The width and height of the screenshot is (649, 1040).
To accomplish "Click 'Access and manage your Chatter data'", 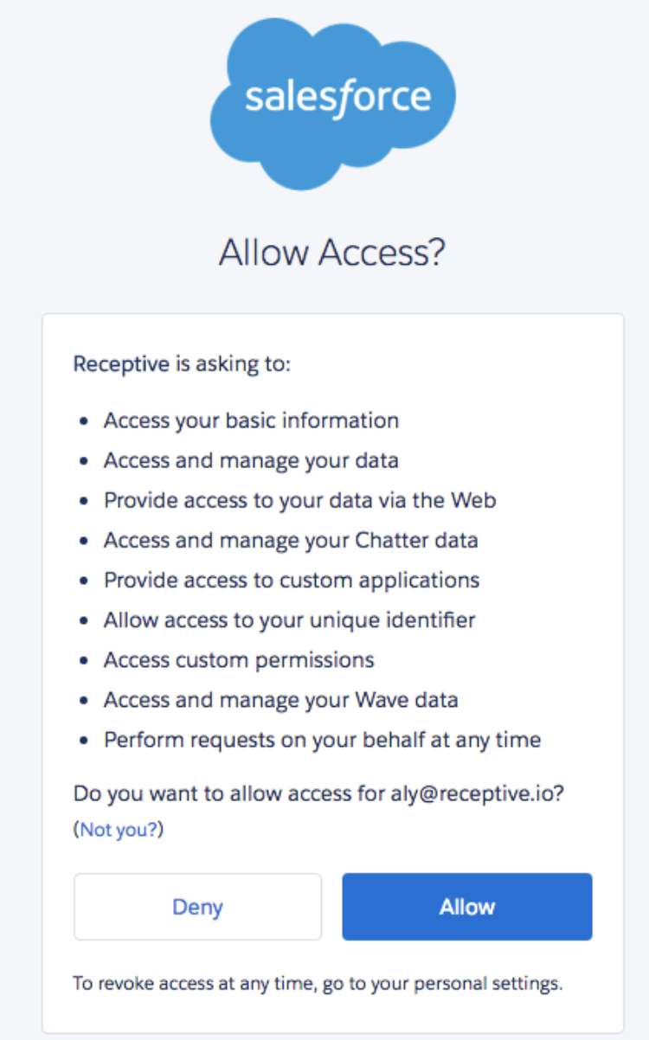I will [x=291, y=541].
